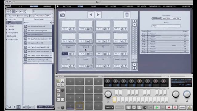This screenshot has width=197, height=111.
Task: Click the rewind to start transport button
Action: [151, 108]
